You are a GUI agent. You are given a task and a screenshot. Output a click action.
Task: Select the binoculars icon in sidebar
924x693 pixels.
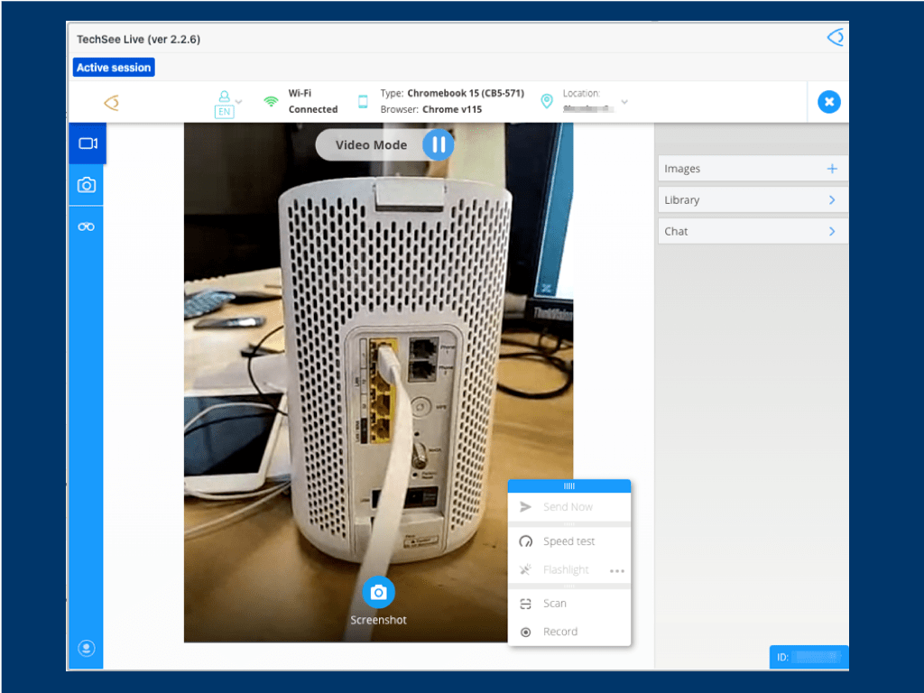click(87, 226)
